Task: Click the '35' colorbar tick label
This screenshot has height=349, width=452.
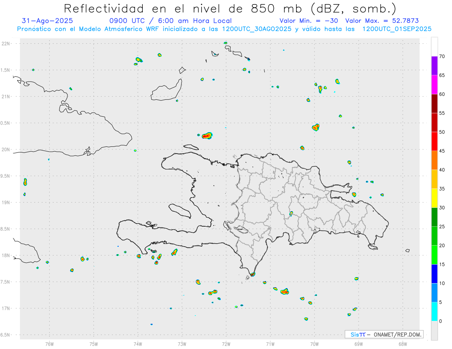Action: coord(442,189)
